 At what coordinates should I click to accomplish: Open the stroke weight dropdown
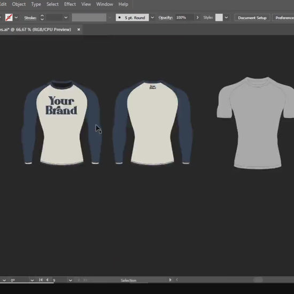coord(66,18)
